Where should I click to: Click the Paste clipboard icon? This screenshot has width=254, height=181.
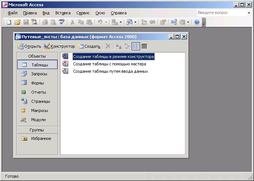pos(89,22)
